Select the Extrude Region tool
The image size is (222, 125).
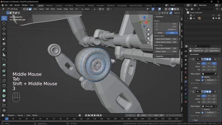(x=4, y=66)
